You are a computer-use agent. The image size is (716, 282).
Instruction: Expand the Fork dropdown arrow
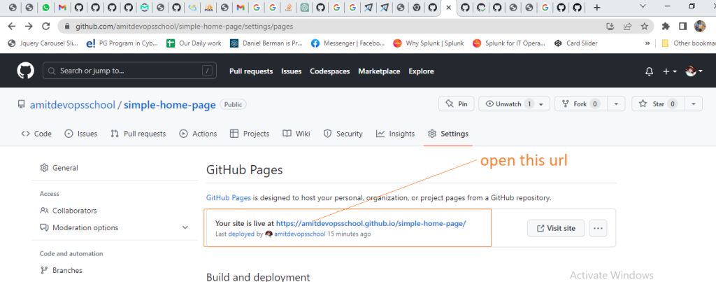coord(615,104)
